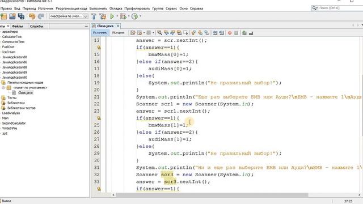The image size is (363, 204).
Task: Start macro recording with the red dot
Action: (230, 33)
